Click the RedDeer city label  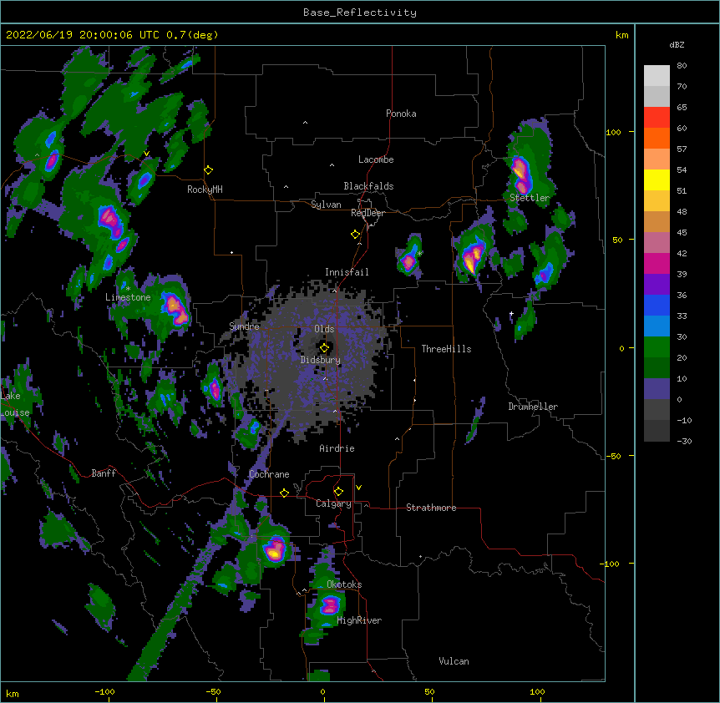368,213
